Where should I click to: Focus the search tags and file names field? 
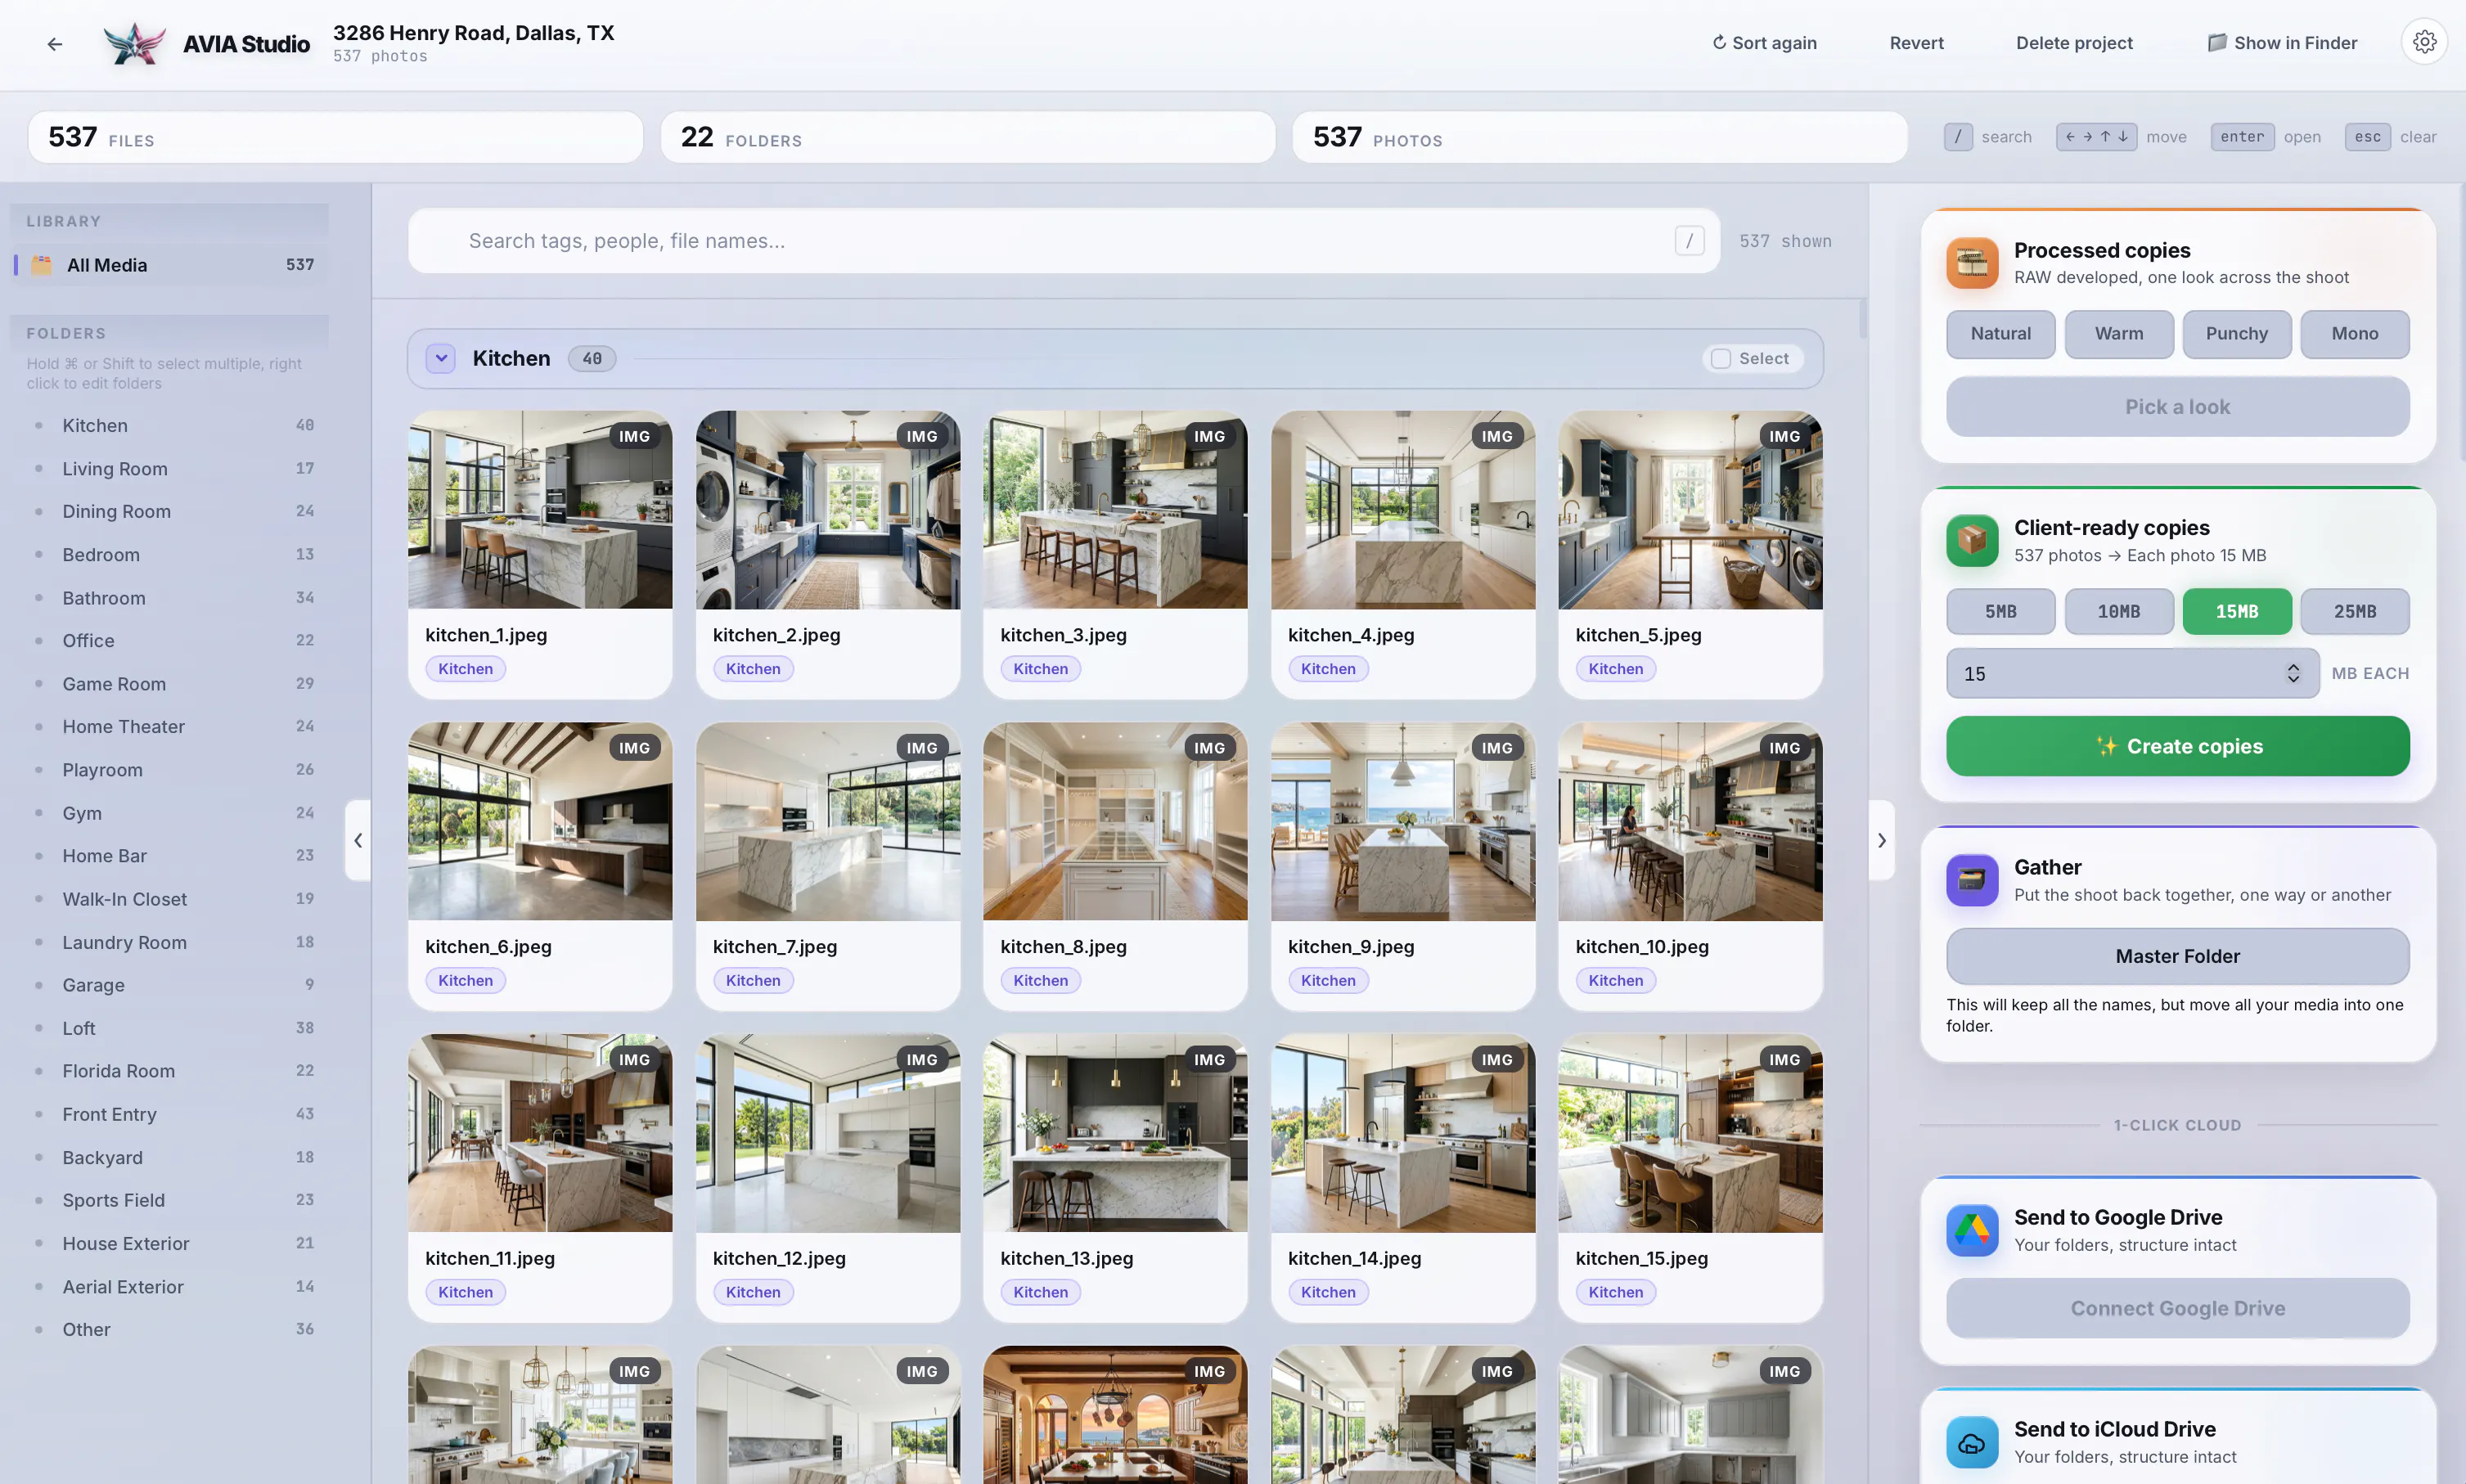[1064, 241]
